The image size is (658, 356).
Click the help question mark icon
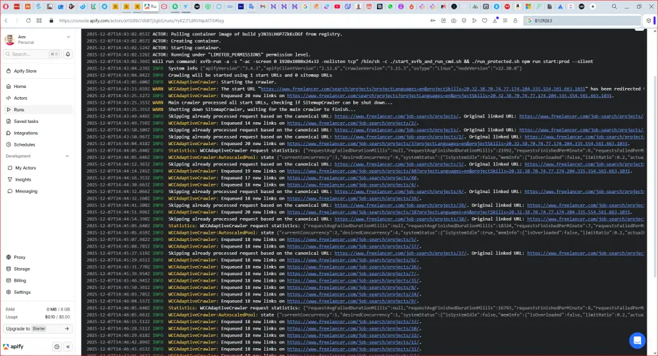tap(57, 347)
